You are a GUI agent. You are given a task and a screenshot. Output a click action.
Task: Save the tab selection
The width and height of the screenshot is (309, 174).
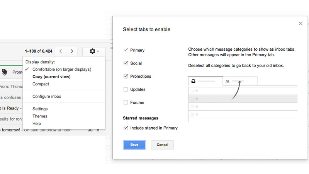tap(134, 145)
